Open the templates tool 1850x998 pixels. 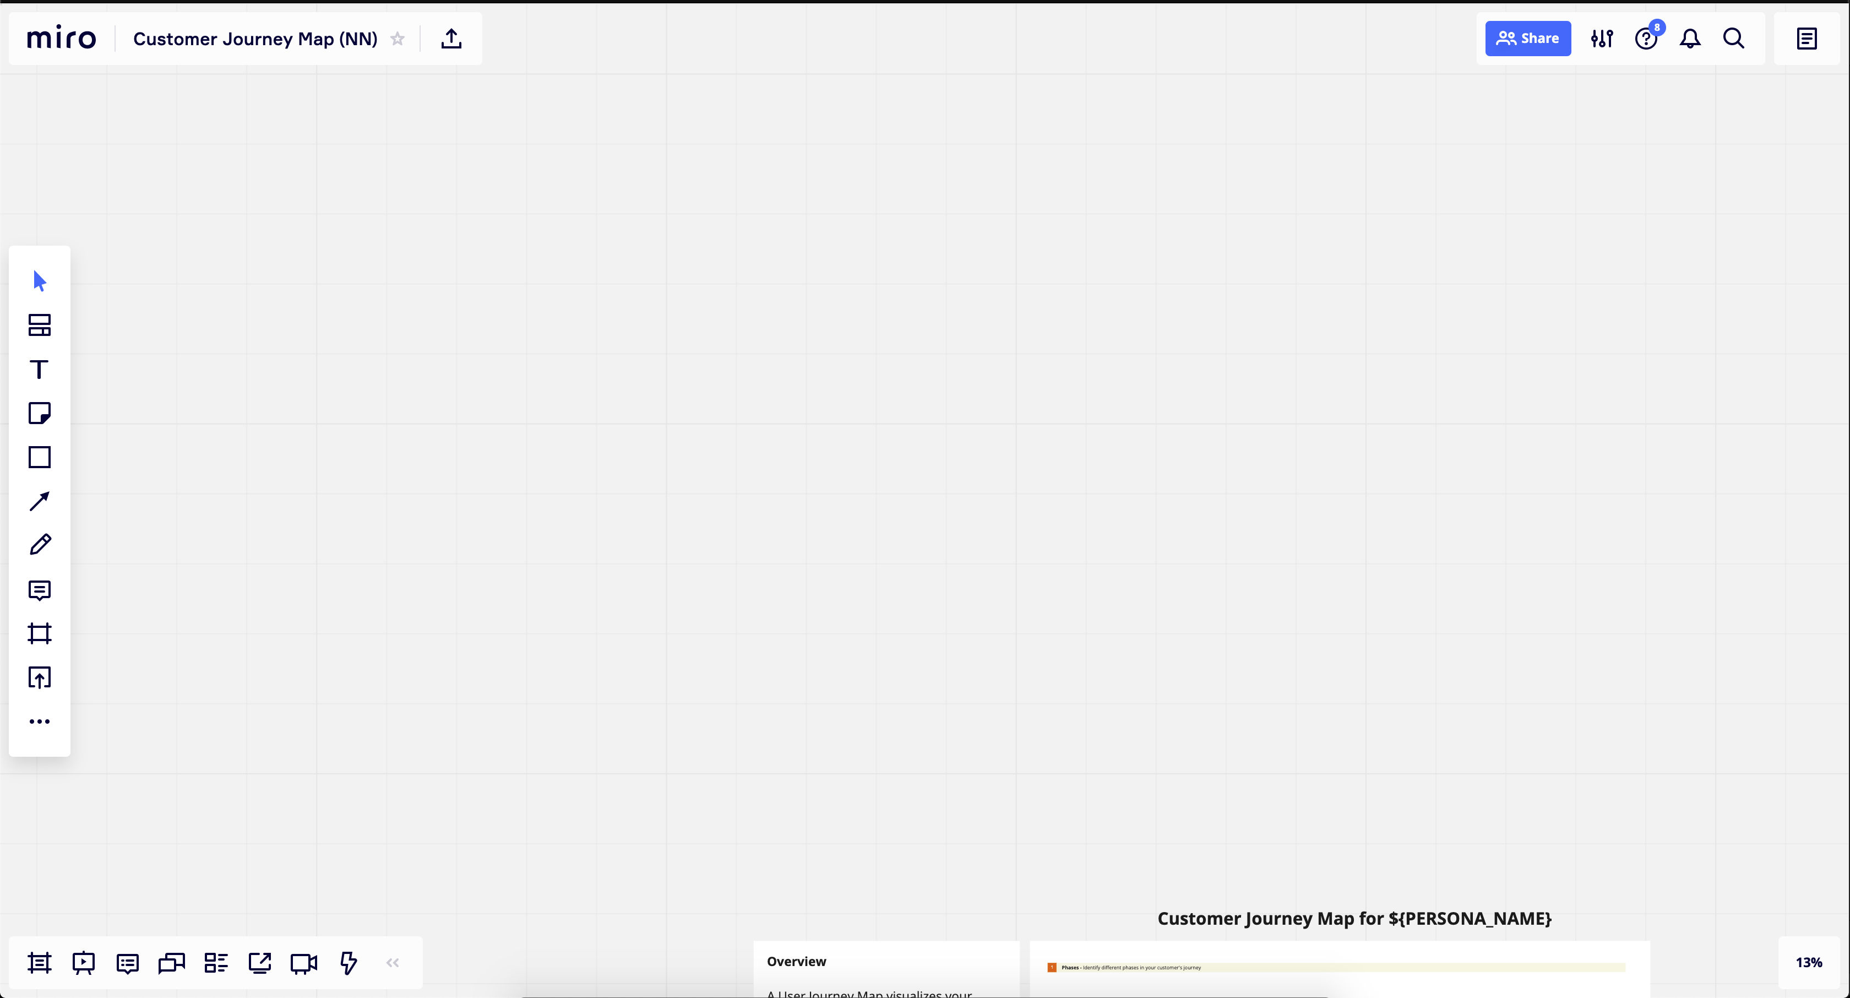click(x=40, y=325)
